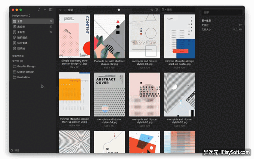Toggle the sidebar layout icon
The image size is (254, 159).
(x=51, y=10)
